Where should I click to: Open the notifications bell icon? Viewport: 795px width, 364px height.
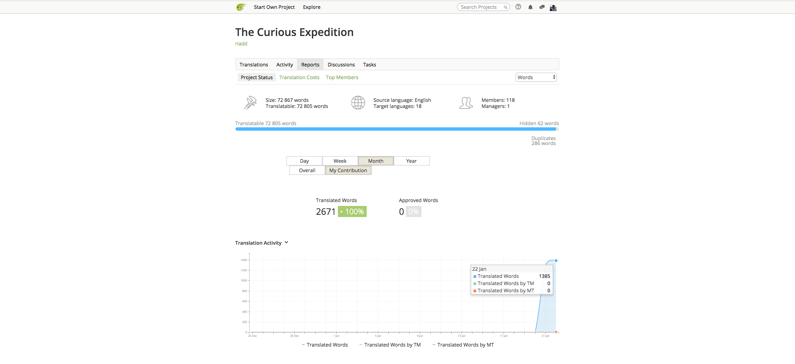530,7
